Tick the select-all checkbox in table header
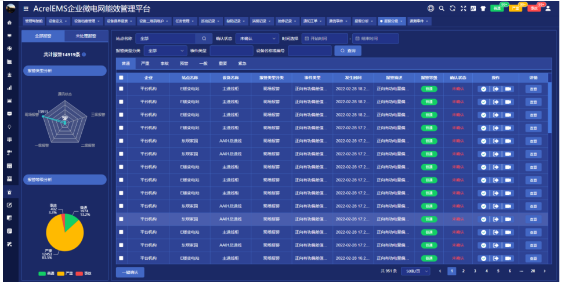 point(121,78)
